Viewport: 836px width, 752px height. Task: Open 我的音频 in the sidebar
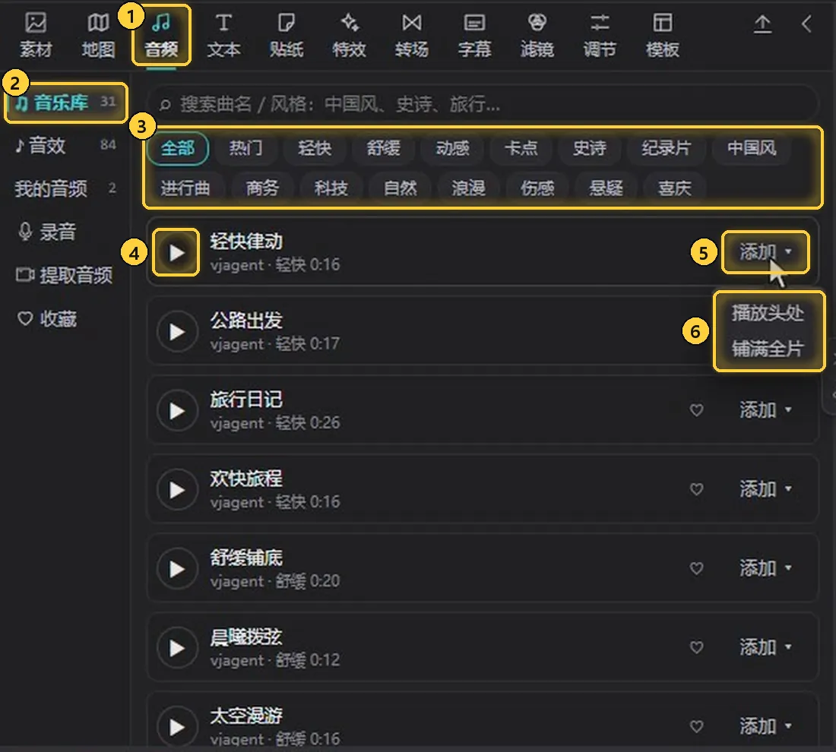pos(66,188)
